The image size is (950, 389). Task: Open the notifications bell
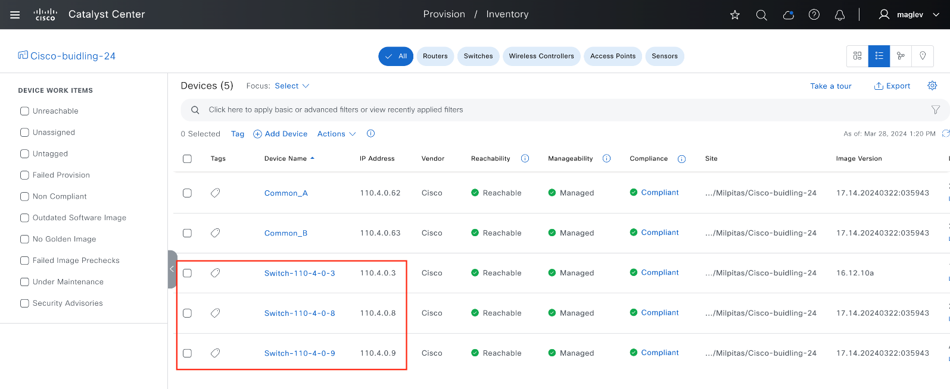coord(840,15)
